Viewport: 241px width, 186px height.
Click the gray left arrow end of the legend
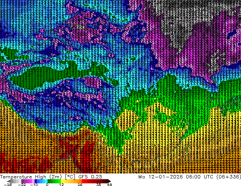pos(9,181)
